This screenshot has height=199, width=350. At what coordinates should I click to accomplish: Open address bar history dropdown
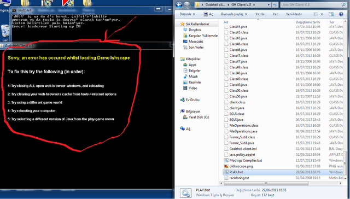269,5
